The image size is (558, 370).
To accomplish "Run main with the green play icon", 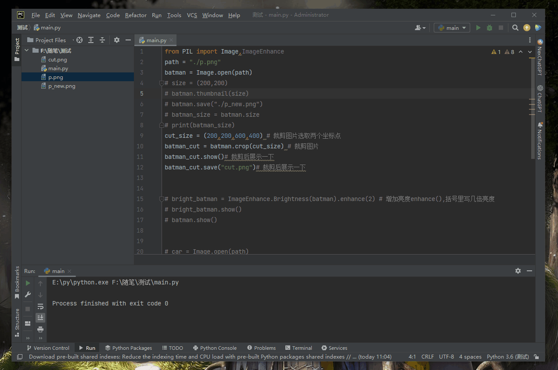I will [x=478, y=27].
